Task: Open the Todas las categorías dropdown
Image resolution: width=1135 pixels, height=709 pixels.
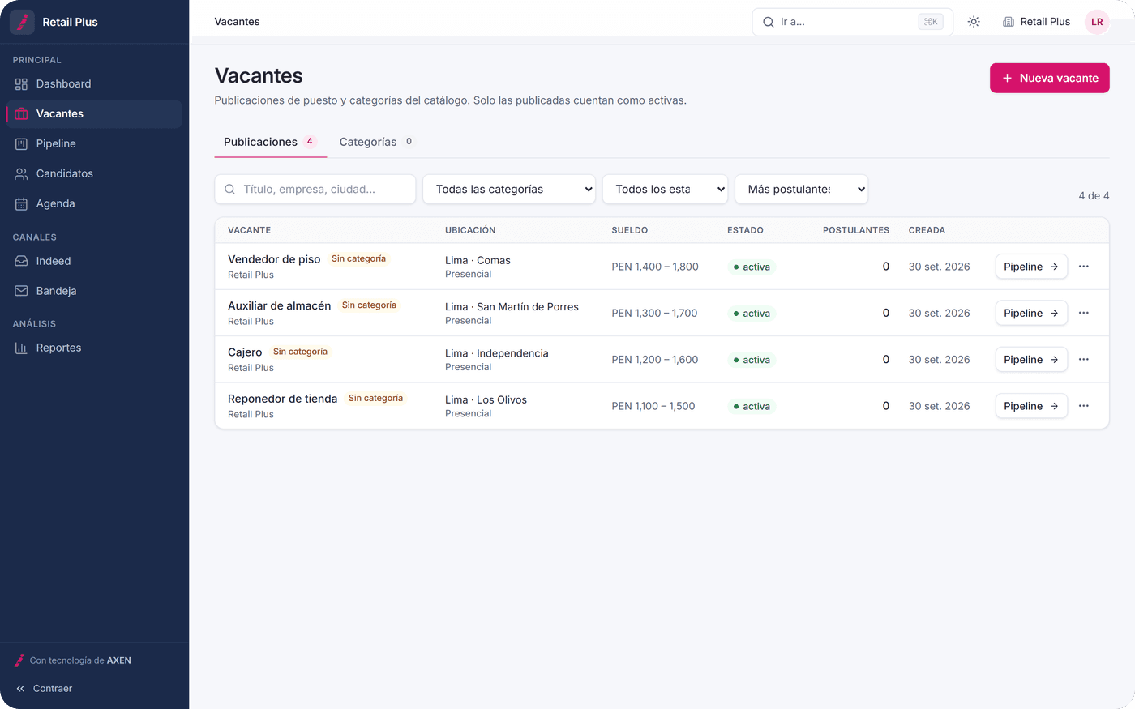Action: click(x=509, y=190)
